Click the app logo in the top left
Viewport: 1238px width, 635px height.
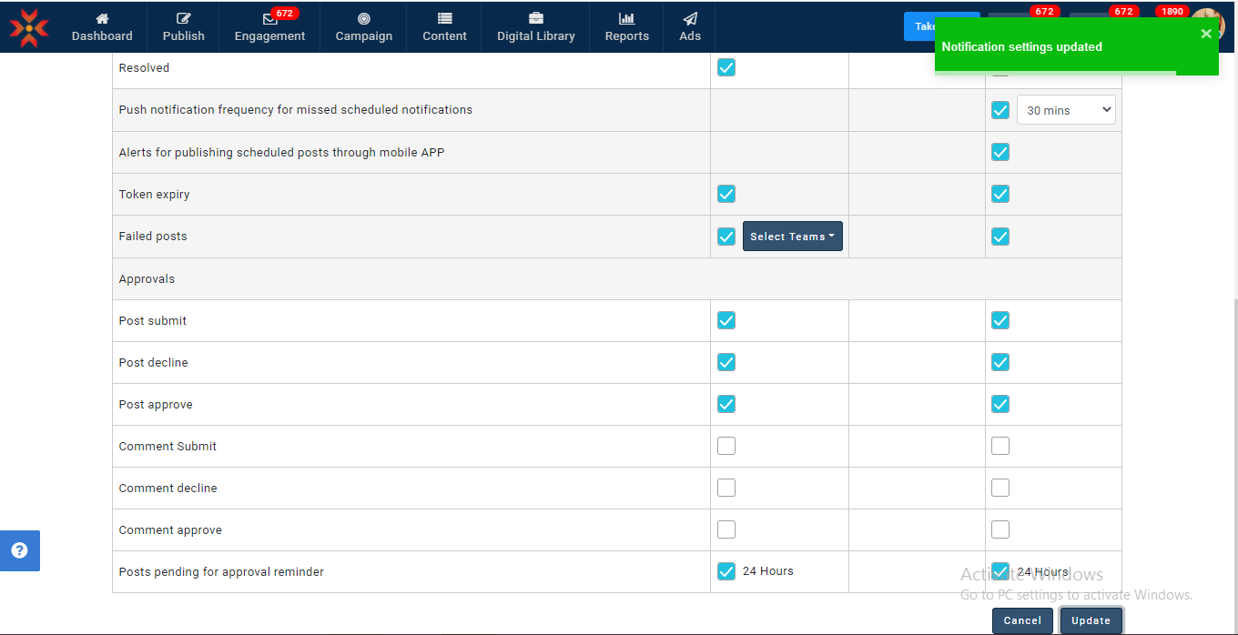pyautogui.click(x=29, y=27)
